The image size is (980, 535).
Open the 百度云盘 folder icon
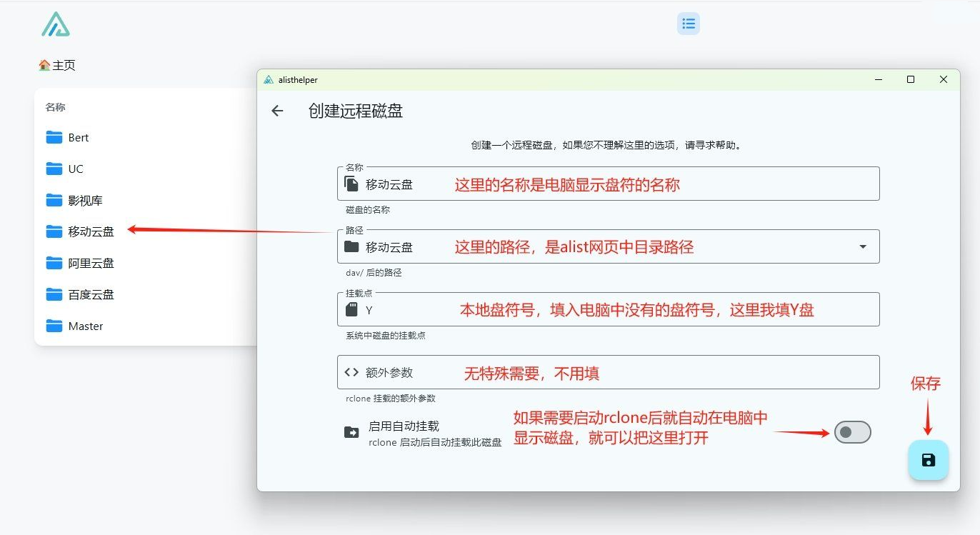pyautogui.click(x=54, y=294)
